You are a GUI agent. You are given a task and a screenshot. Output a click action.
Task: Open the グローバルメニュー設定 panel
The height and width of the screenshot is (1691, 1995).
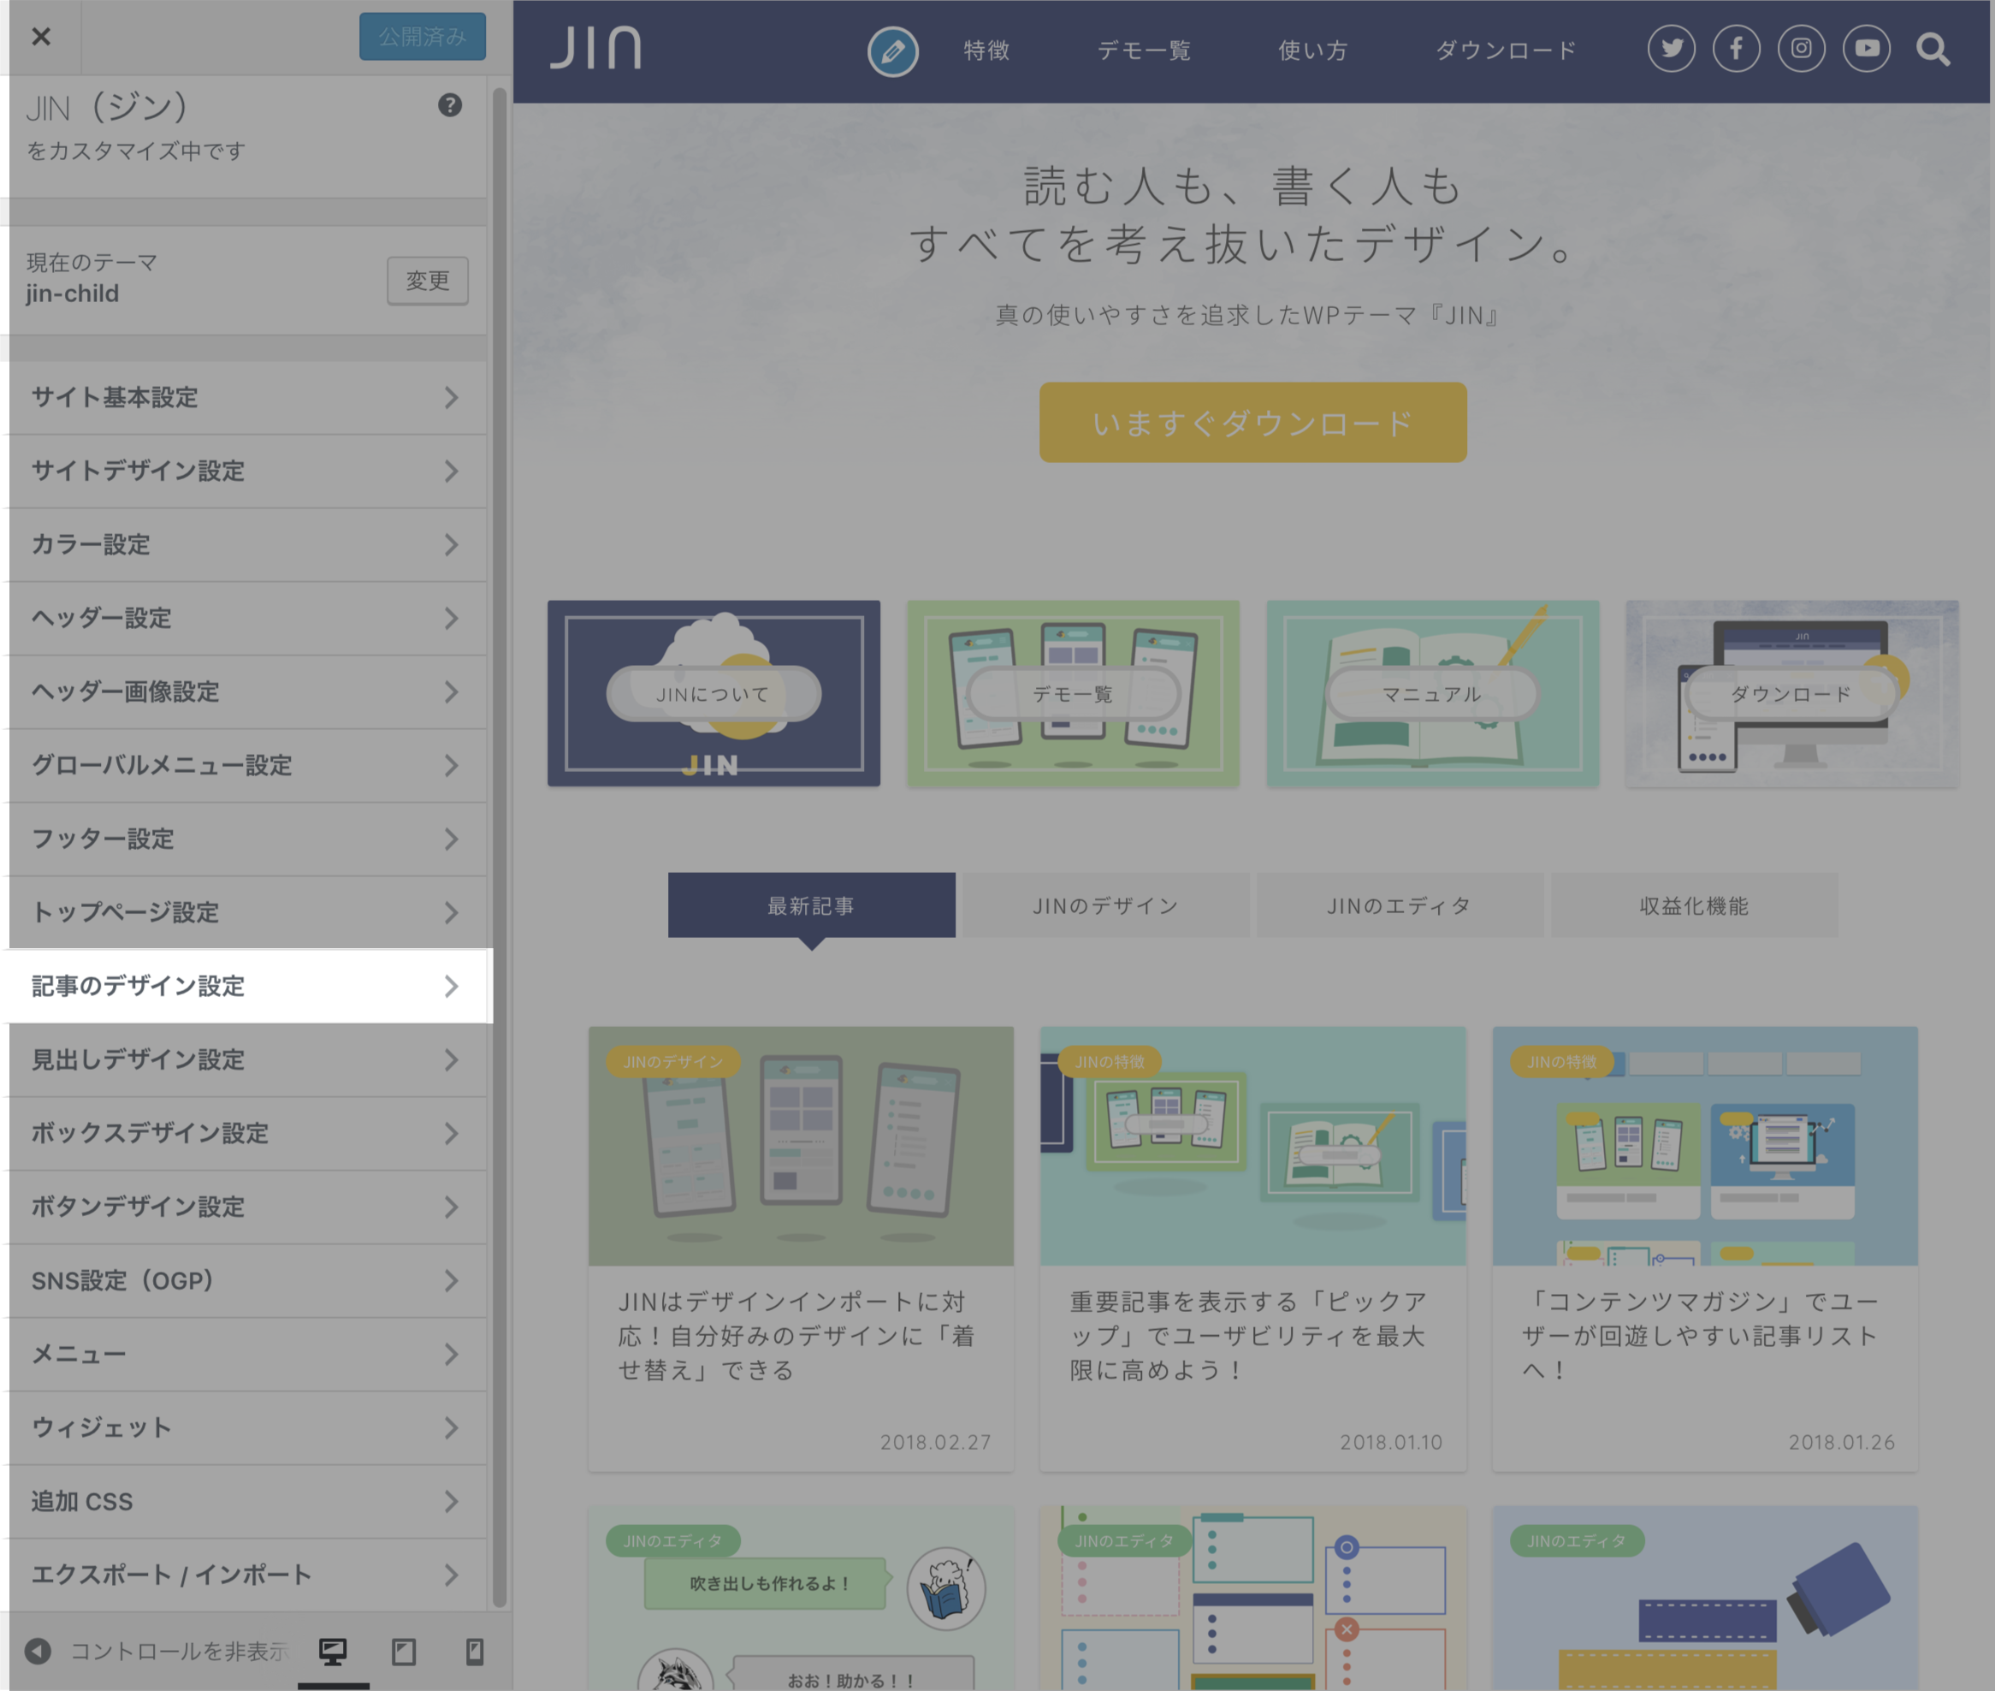coord(247,766)
